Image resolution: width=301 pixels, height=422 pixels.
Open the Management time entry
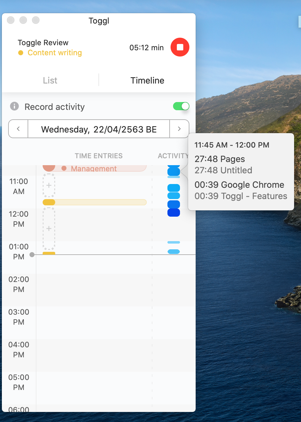point(94,168)
